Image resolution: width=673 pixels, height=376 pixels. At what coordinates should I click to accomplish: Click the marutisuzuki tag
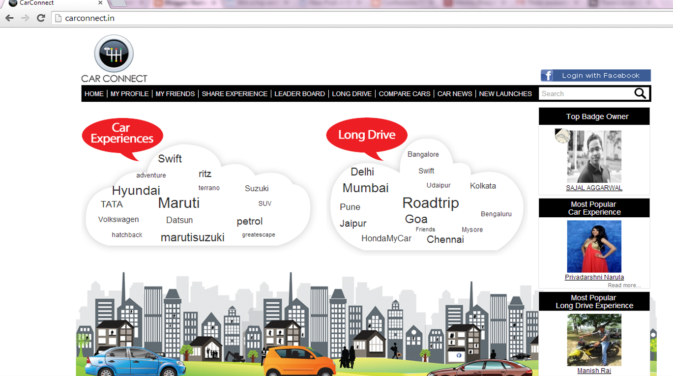[192, 237]
